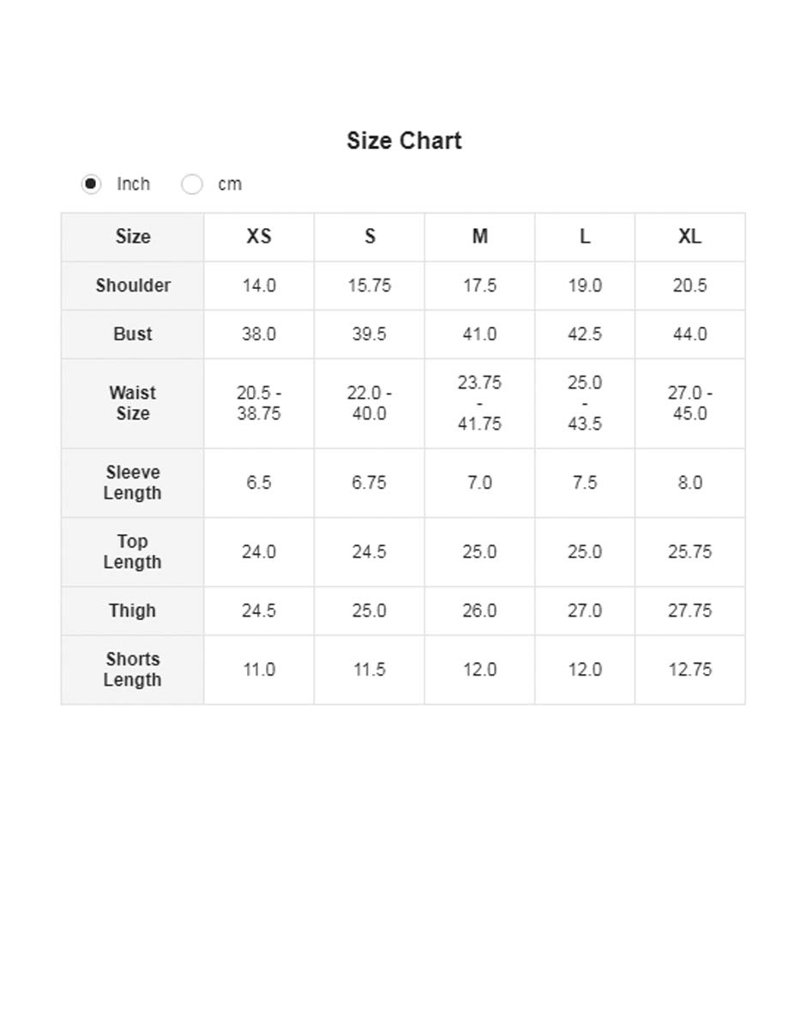The height and width of the screenshot is (1029, 806).
Task: Select the L sleeve length 7.5
Action: [x=585, y=483]
